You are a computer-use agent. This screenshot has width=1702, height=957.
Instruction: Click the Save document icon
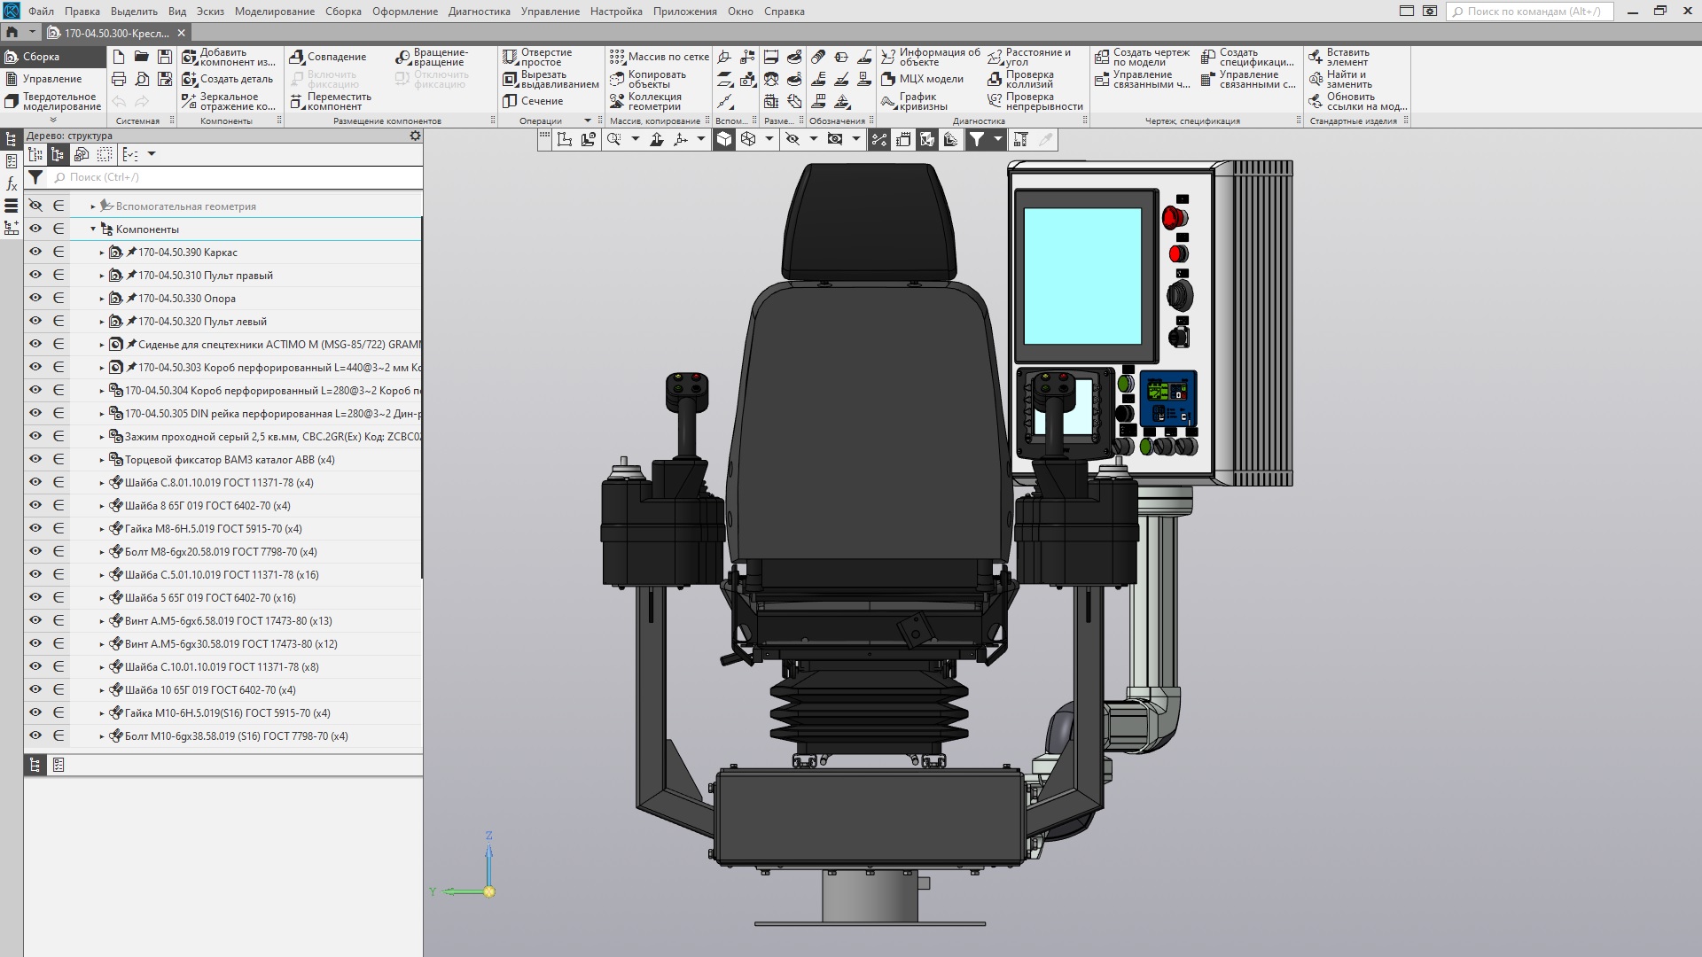(165, 57)
